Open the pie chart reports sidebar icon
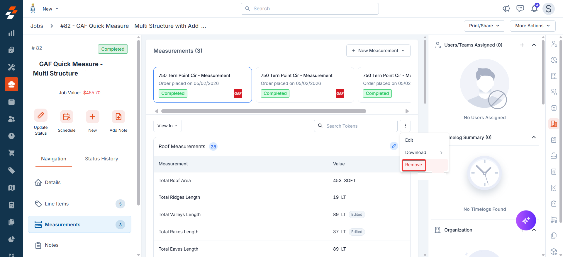Image resolution: width=563 pixels, height=257 pixels. click(x=11, y=239)
